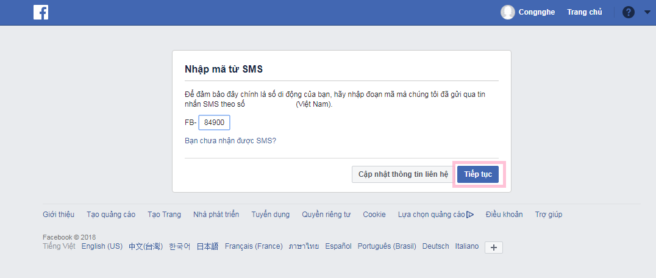
Task: Go to Trang chủ
Action: (x=585, y=12)
